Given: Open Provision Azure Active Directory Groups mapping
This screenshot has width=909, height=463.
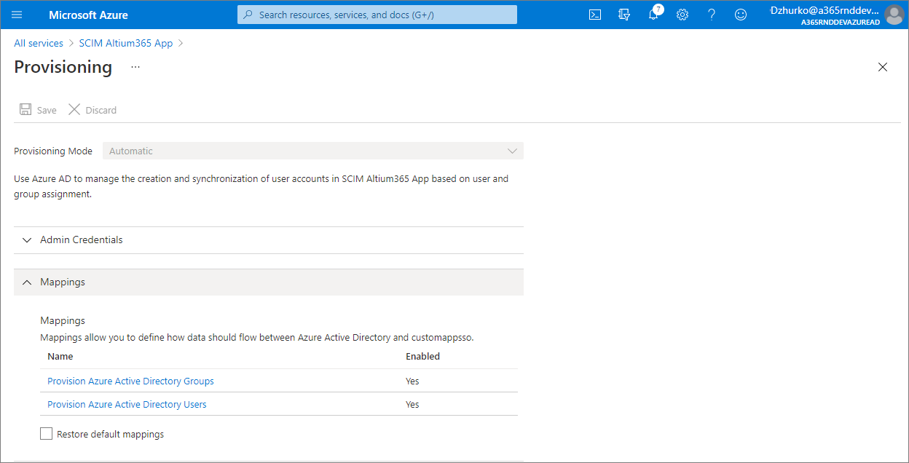Looking at the screenshot, I should coord(130,381).
